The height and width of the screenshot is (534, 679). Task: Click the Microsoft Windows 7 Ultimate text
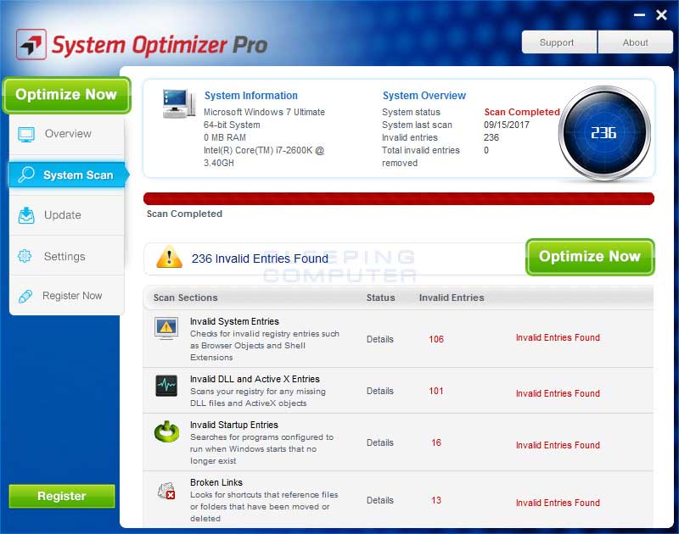[x=264, y=112]
